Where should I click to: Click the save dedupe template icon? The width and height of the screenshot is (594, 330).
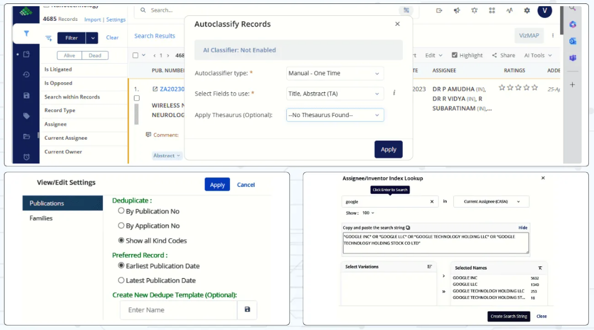click(247, 310)
